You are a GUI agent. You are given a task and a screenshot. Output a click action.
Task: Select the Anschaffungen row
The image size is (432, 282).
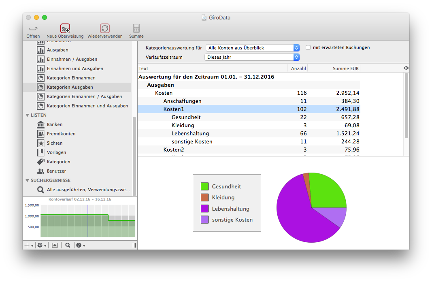click(x=249, y=101)
